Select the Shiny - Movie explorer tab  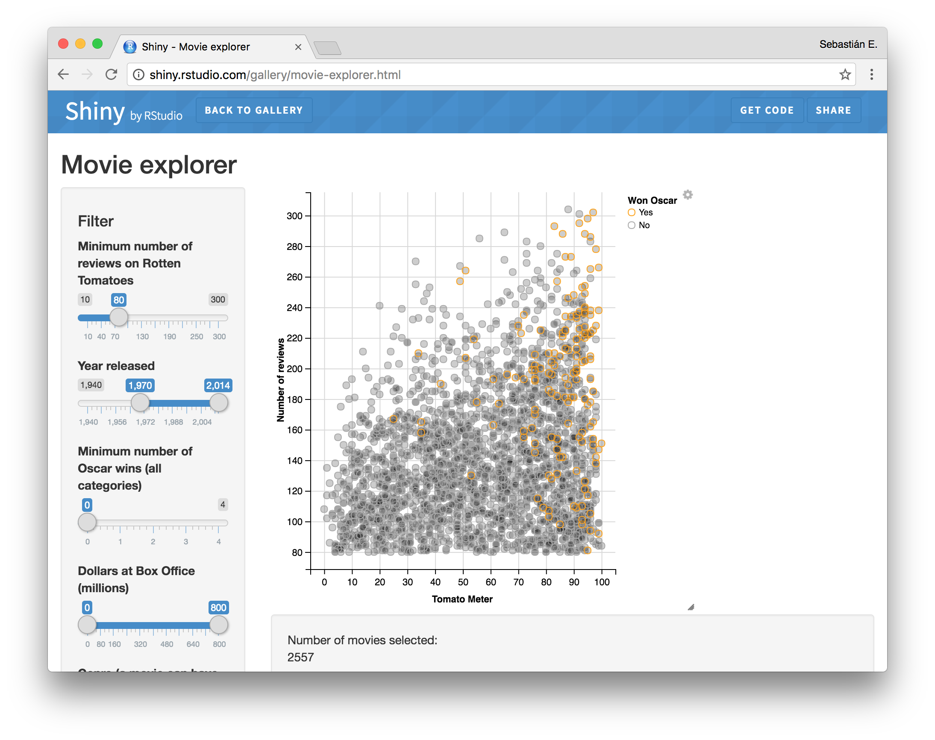(x=195, y=47)
